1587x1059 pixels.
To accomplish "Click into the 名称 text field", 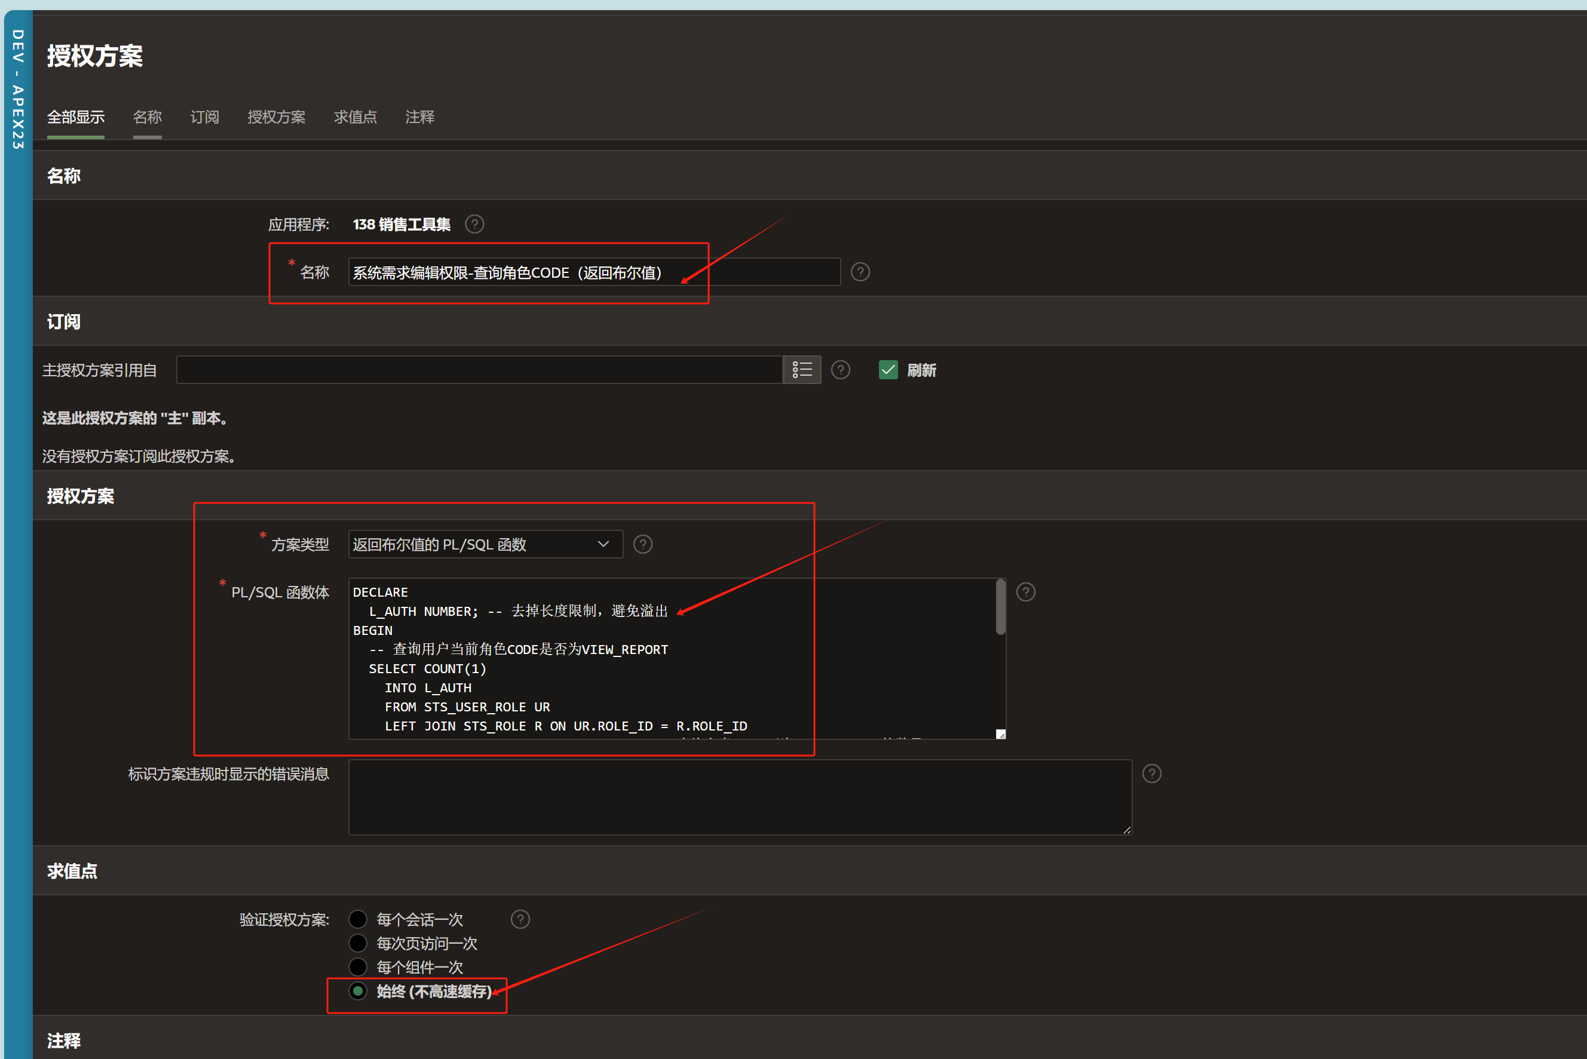I will tap(593, 272).
